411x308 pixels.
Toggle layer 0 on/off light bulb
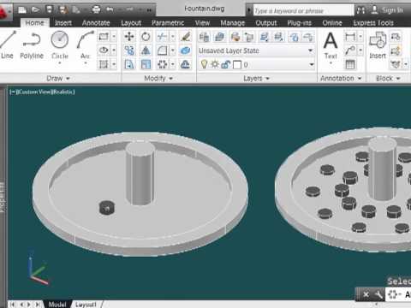pos(204,64)
